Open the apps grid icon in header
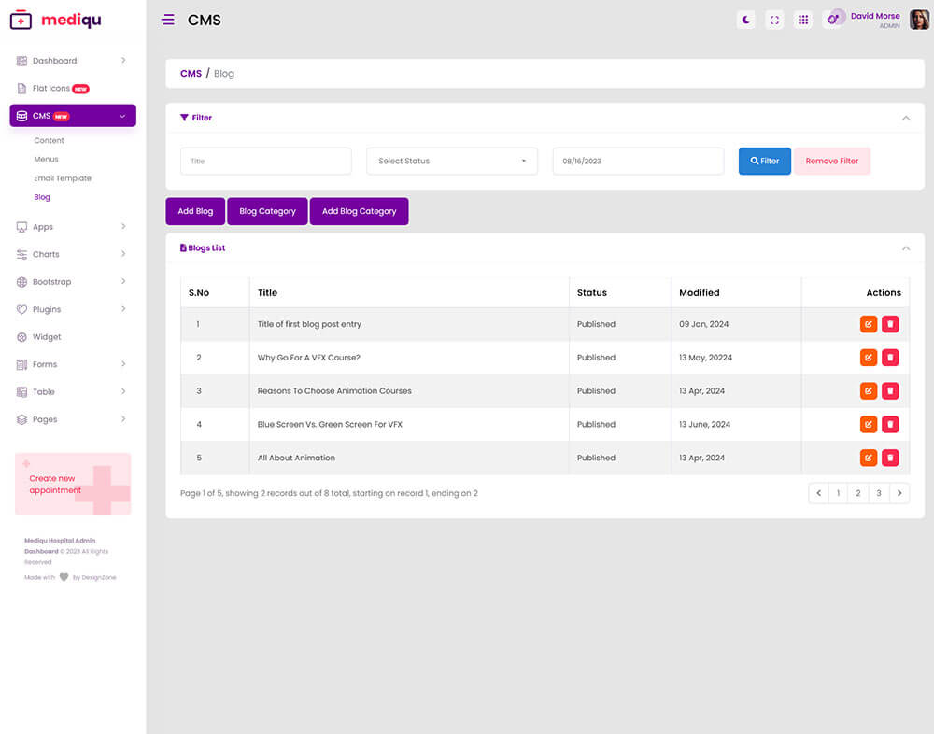 point(802,20)
